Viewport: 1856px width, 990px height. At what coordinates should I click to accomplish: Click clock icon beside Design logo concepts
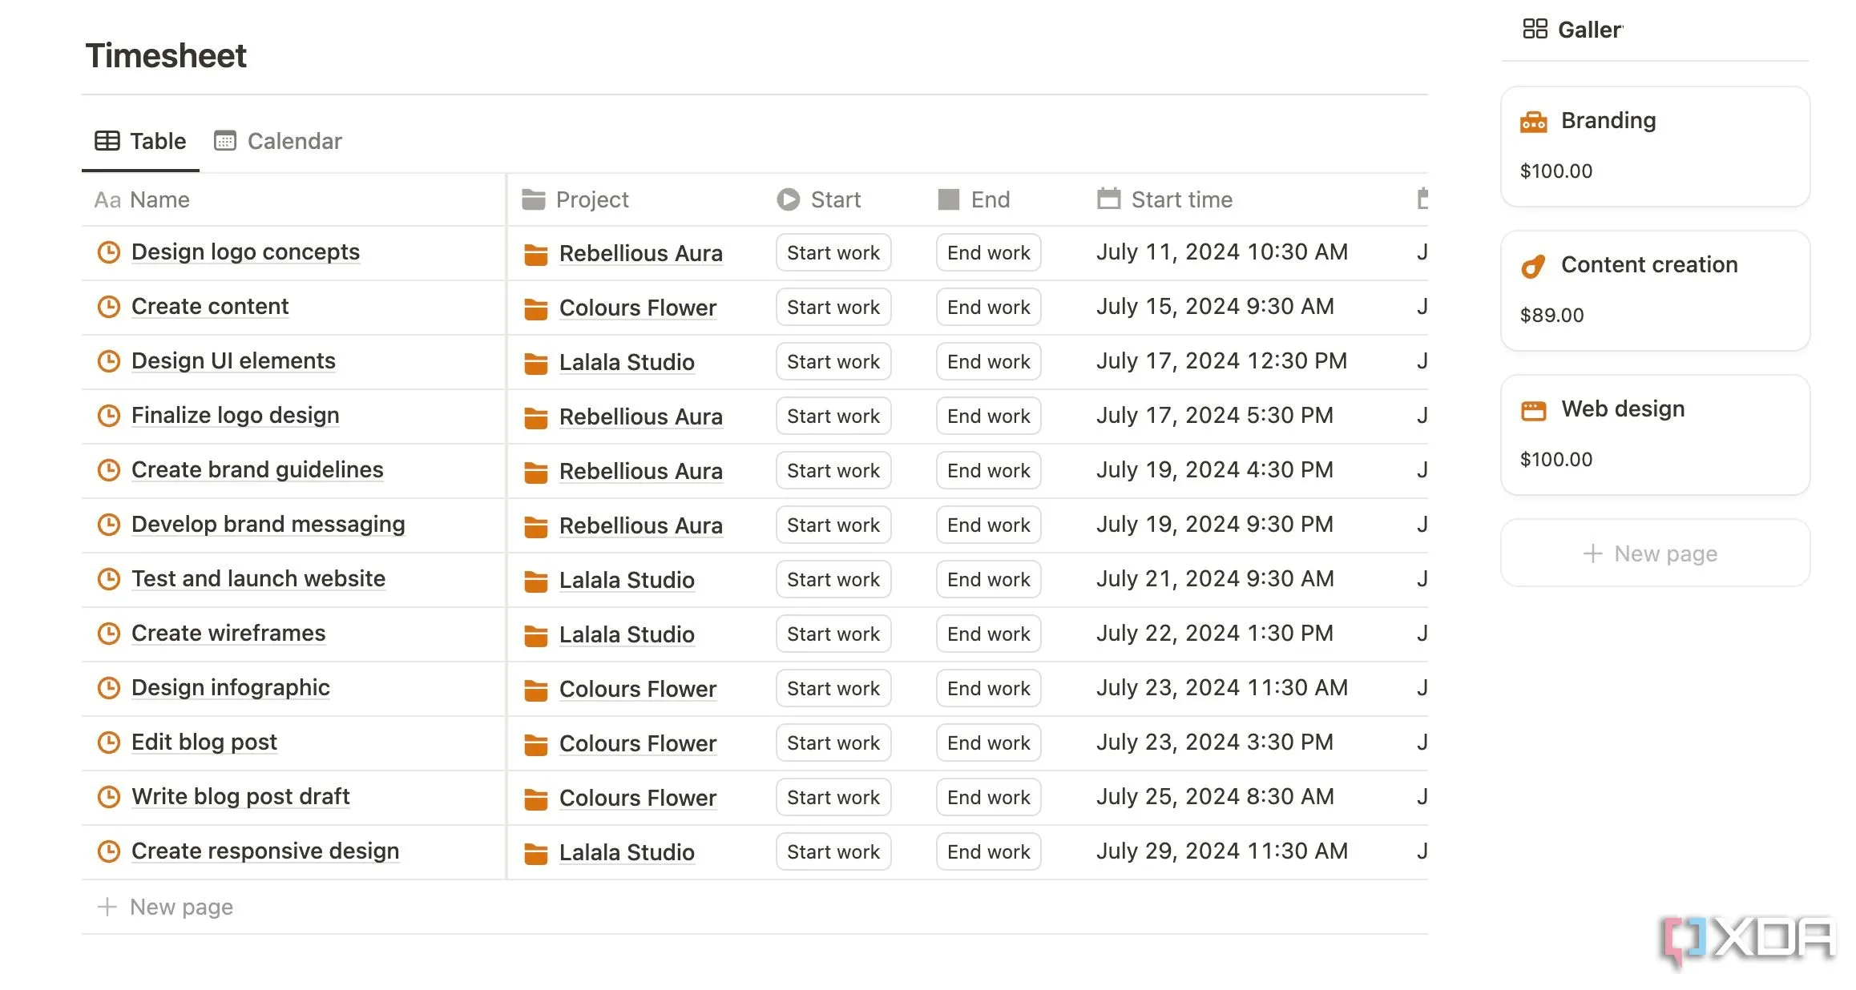108,252
